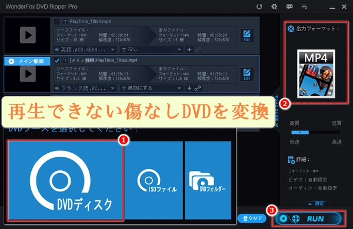Image resolution: width=353 pixels, height=229 pixels.
Task: Open settings gear in title bar
Action: [274, 6]
